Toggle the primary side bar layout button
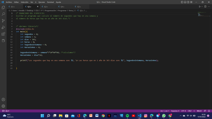The width and height of the screenshot is (212, 119). 182,2
